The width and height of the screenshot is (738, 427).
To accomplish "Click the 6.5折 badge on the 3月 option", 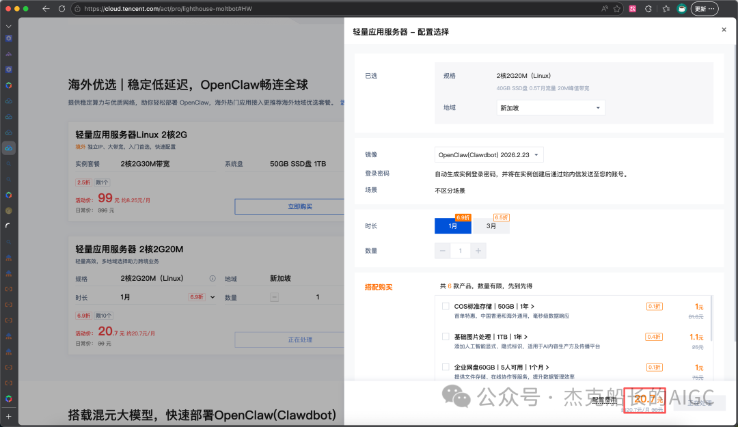I will (x=502, y=217).
